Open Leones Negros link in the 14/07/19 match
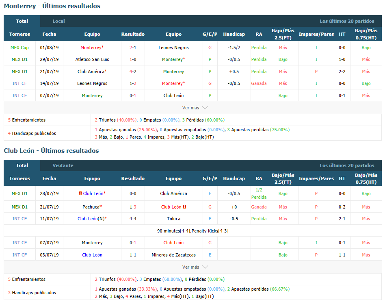385x302 pixels. pos(92,83)
